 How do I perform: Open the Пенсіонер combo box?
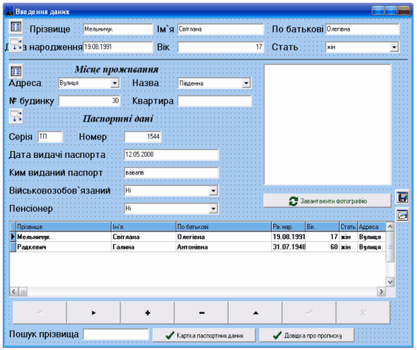click(x=213, y=208)
